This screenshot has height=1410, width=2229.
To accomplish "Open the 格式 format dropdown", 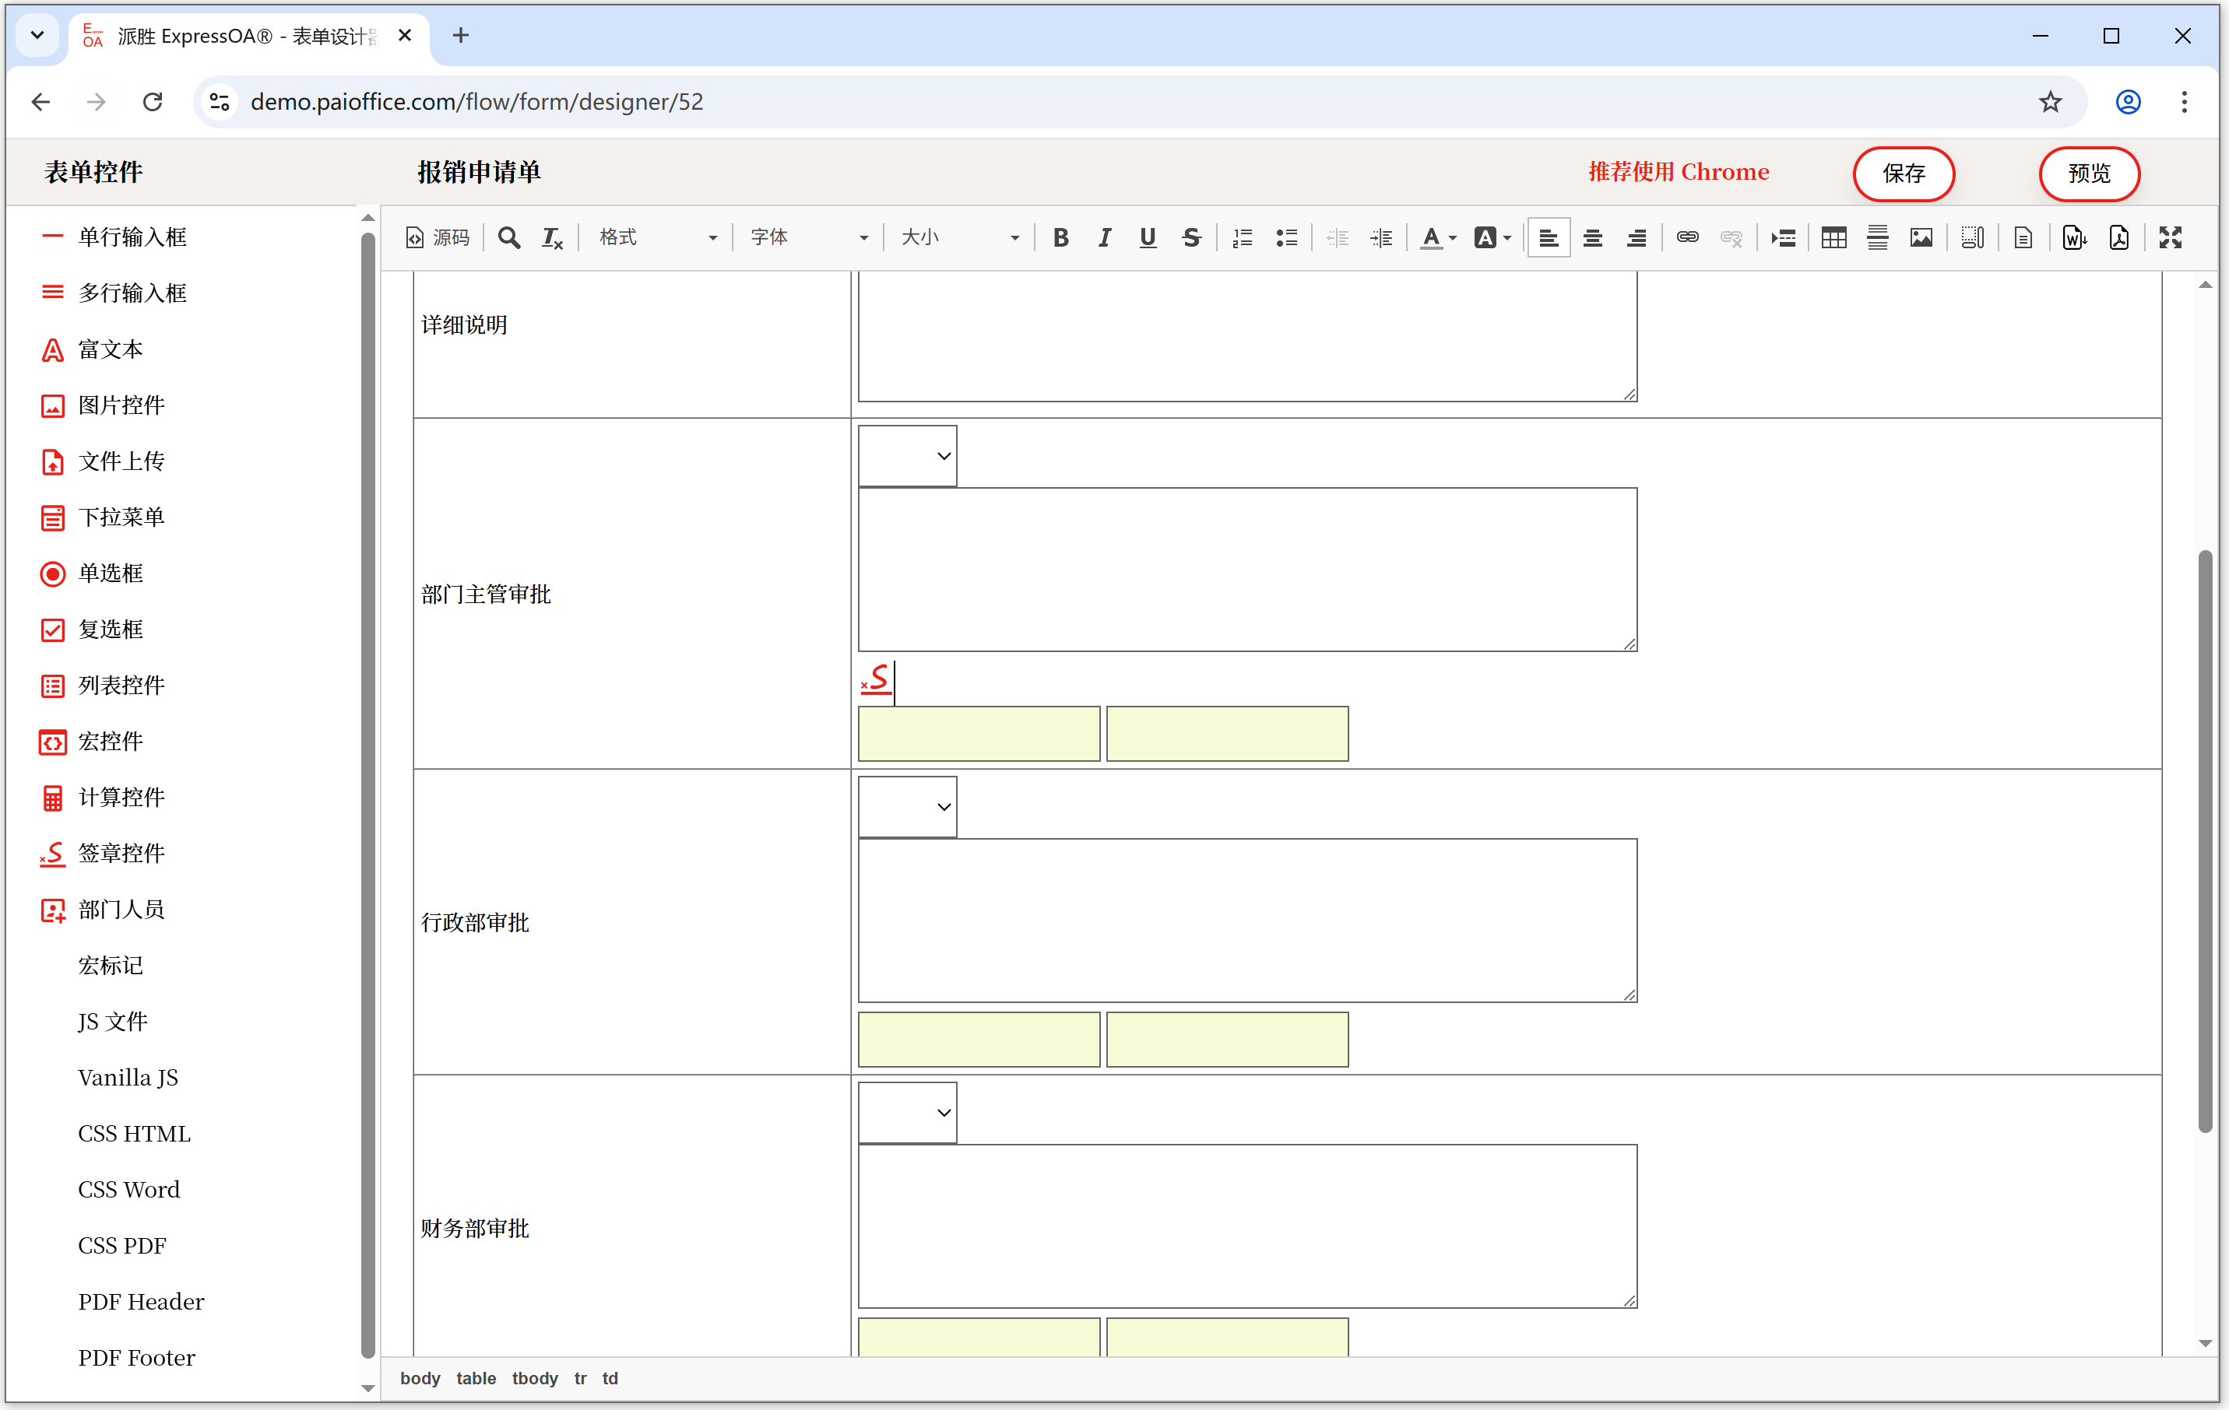I will [656, 238].
